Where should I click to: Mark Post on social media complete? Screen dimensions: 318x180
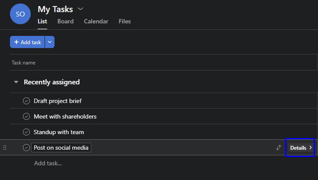[x=26, y=148]
